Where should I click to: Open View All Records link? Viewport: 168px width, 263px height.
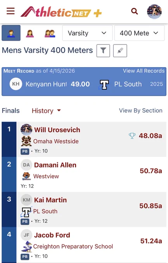(x=144, y=71)
